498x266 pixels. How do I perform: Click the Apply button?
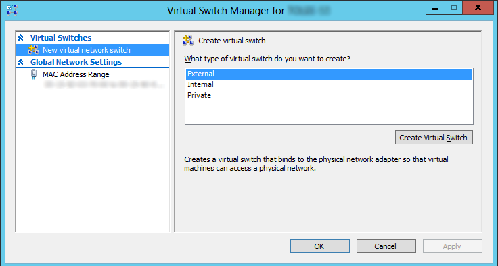453,246
